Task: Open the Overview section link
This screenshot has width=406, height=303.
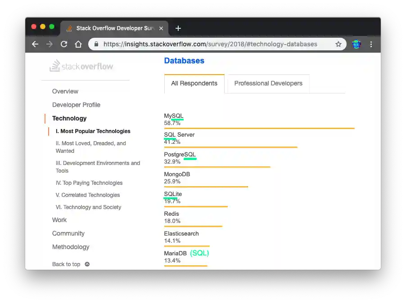Action: pyautogui.click(x=65, y=91)
